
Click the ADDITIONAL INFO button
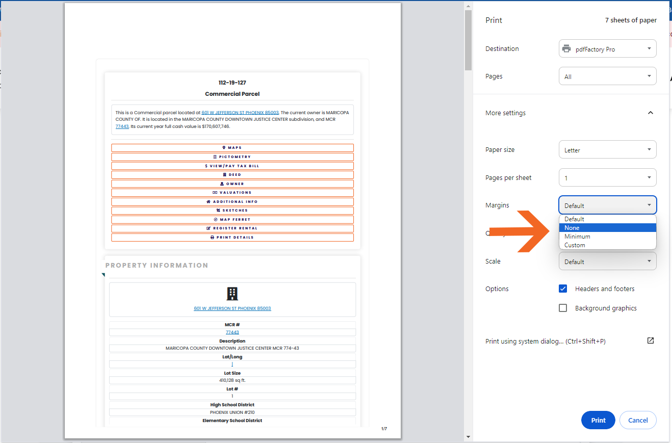pyautogui.click(x=232, y=201)
